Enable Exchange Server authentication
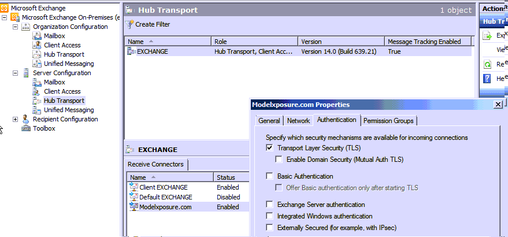 269,205
